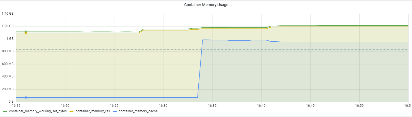Click the 1 GB y-axis label

click(x=9, y=39)
